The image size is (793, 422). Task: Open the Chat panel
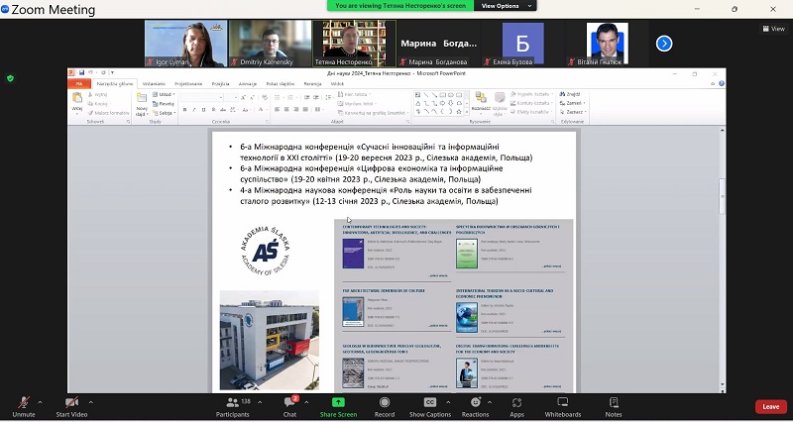point(289,403)
